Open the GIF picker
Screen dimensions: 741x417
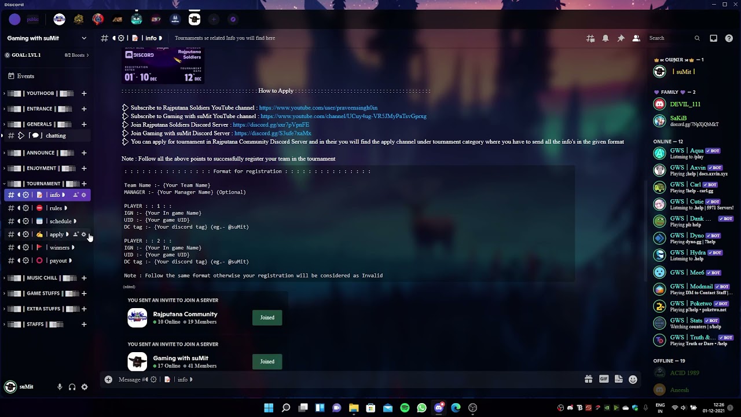coord(604,379)
